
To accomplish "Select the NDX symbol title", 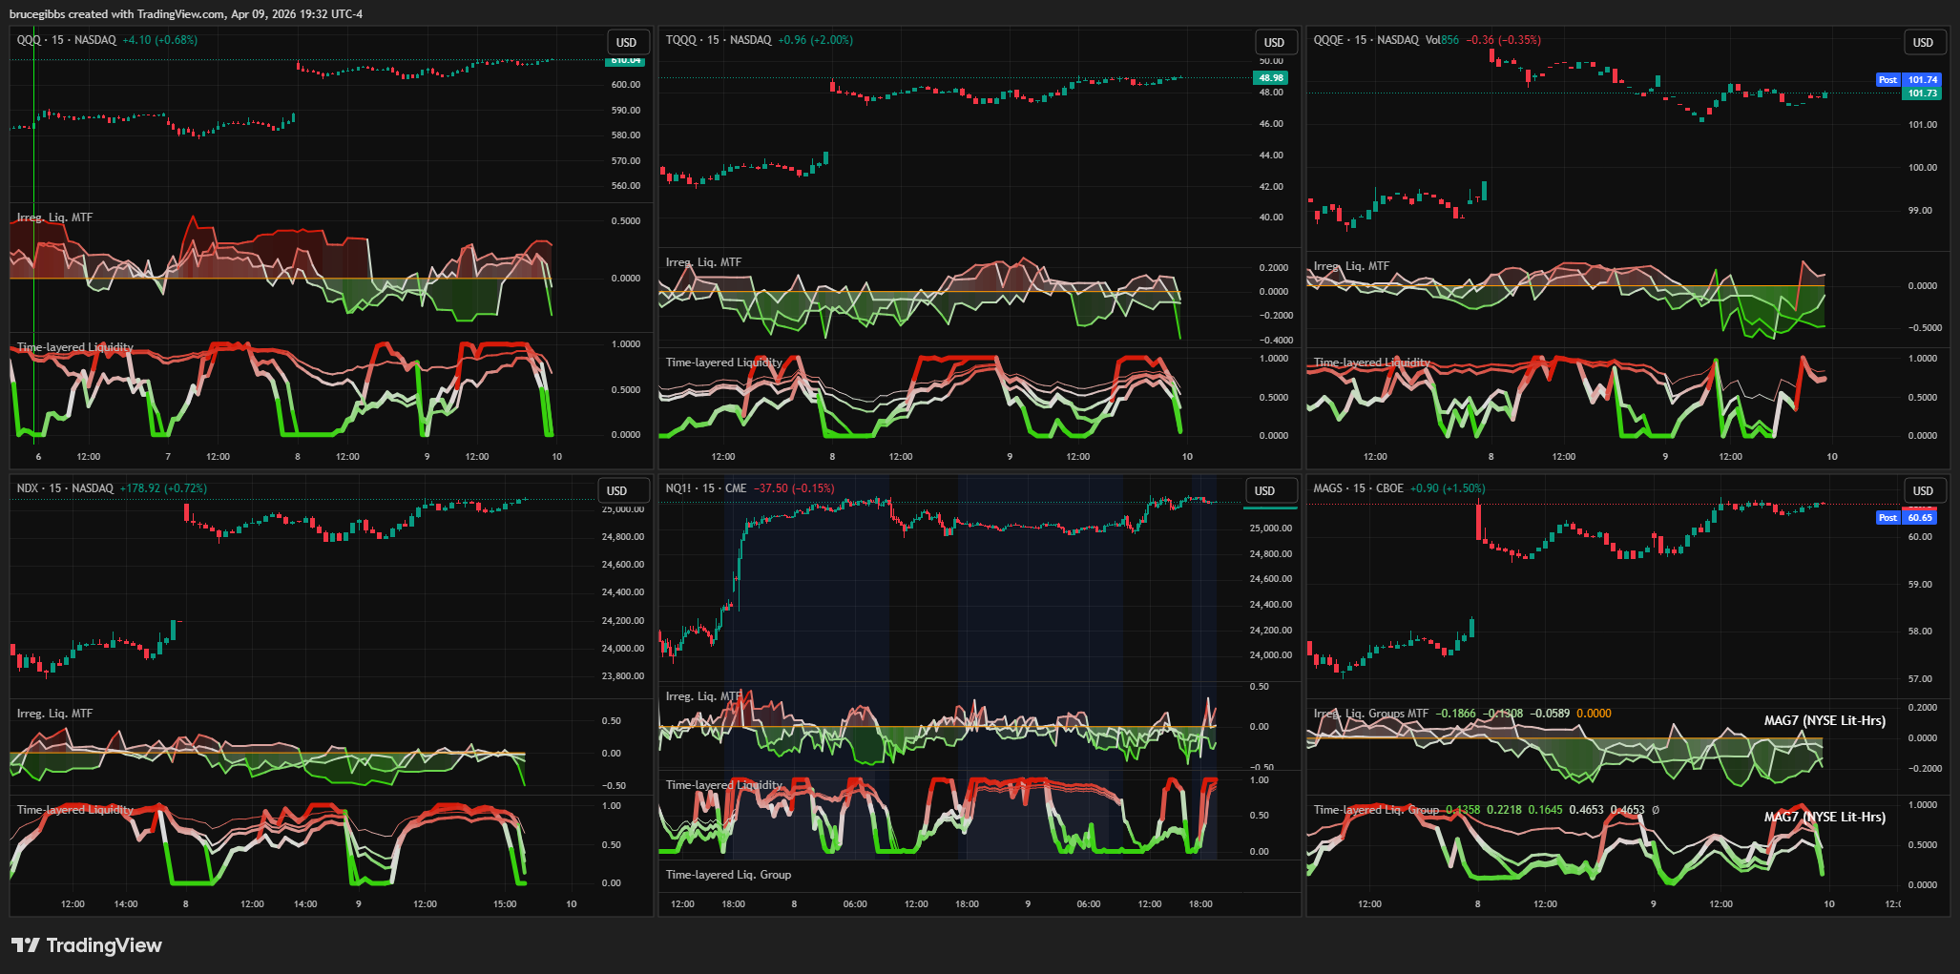I will click(28, 488).
